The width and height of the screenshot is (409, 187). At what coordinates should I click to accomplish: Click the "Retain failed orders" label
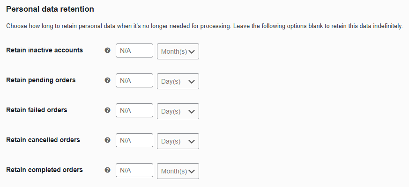tap(37, 110)
